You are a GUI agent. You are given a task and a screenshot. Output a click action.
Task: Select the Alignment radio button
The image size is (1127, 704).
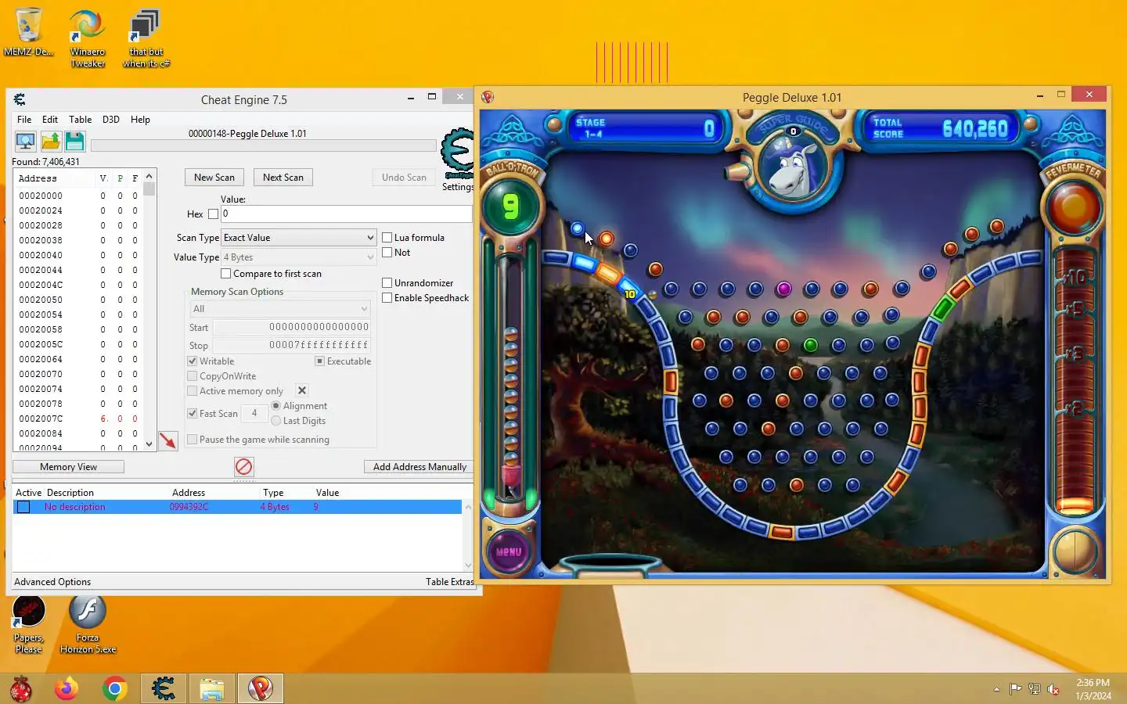275,406
